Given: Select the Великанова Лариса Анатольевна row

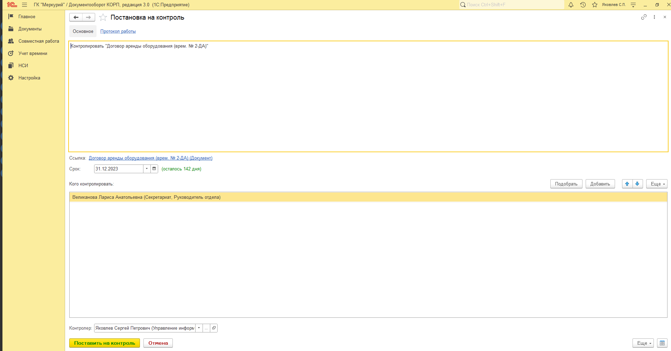Looking at the screenshot, I should click(146, 197).
